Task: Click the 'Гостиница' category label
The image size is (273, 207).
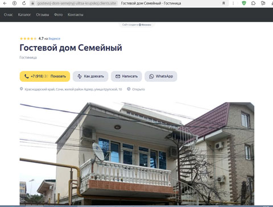Action: tap(28, 57)
